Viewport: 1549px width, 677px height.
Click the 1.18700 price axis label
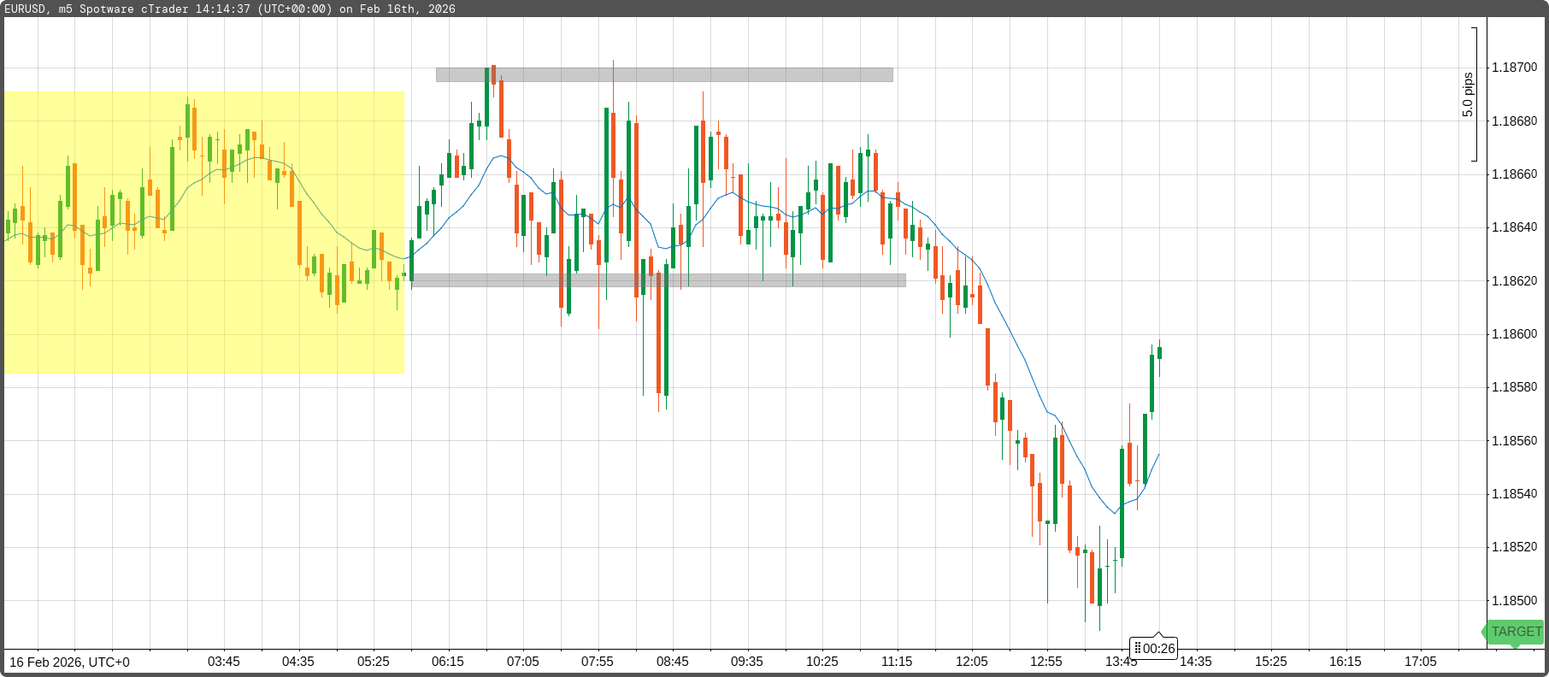point(1514,68)
